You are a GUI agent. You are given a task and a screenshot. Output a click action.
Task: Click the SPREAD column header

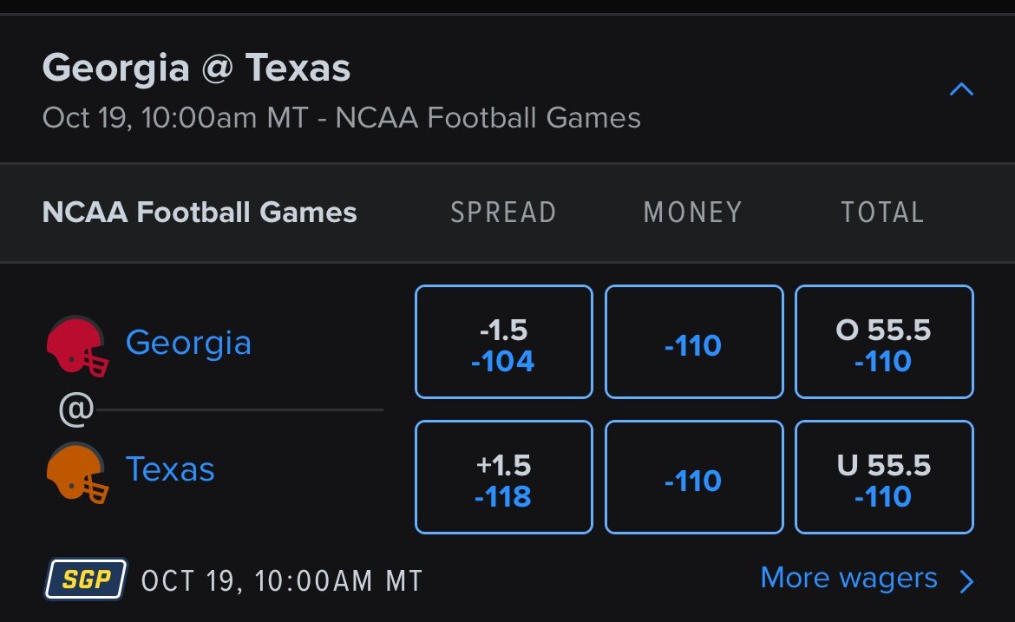point(504,213)
